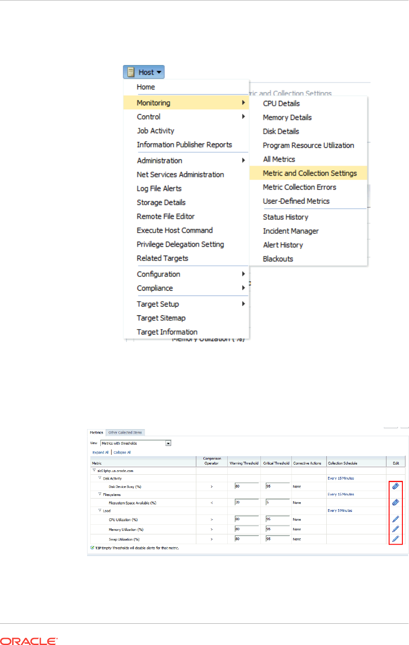Choose Blackouts from the Monitoring submenu

[x=278, y=259]
